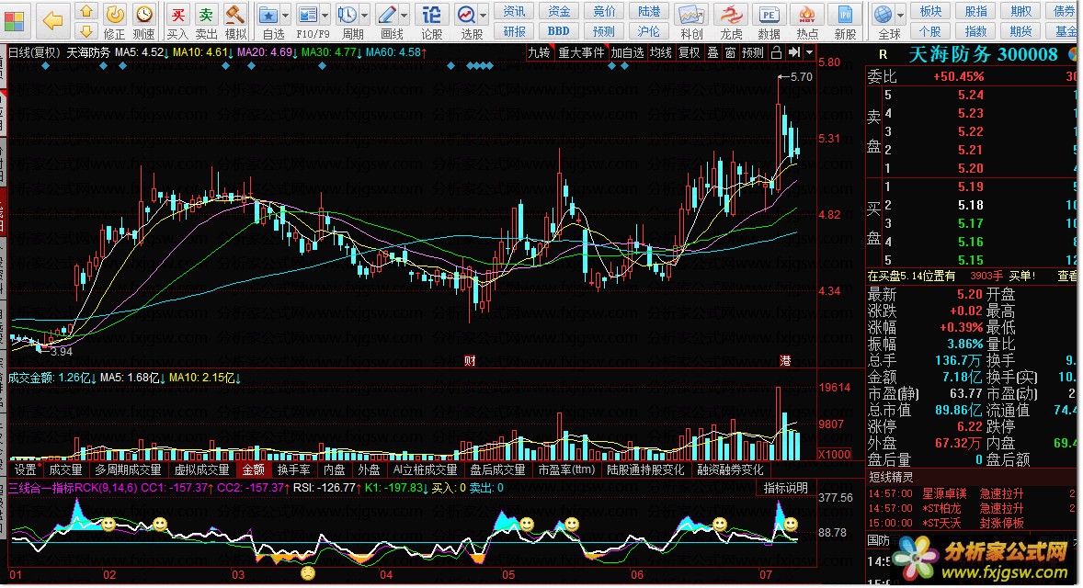
Task: Switch to the 内盘 tab
Action: (x=335, y=470)
